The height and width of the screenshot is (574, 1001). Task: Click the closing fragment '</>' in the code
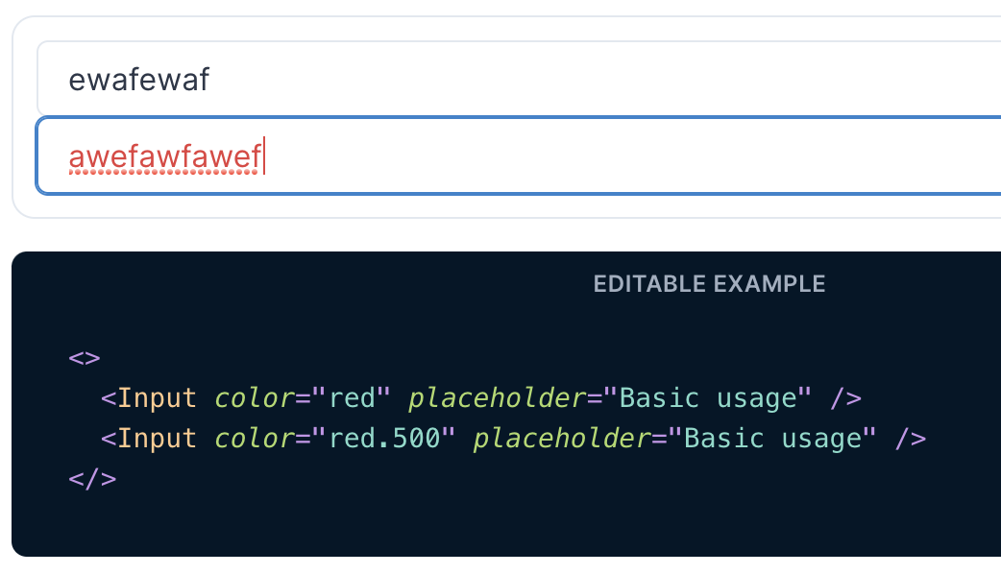[x=93, y=477]
